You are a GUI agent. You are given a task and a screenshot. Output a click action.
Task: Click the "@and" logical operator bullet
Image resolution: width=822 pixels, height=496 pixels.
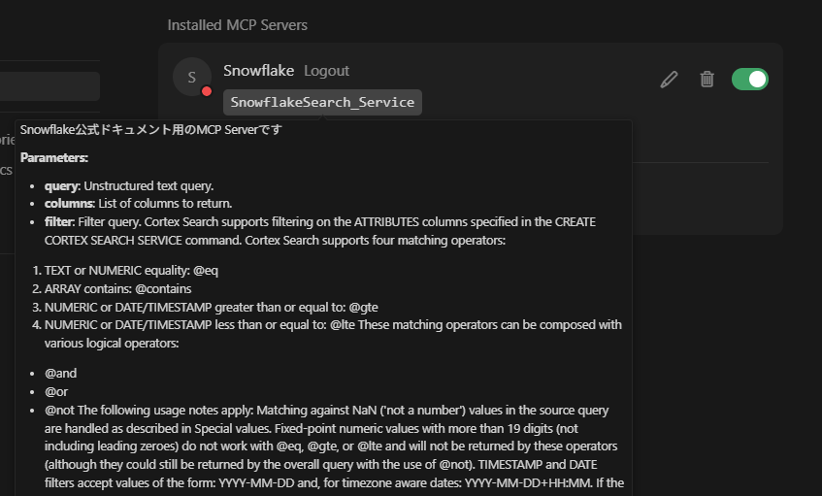[x=60, y=373]
